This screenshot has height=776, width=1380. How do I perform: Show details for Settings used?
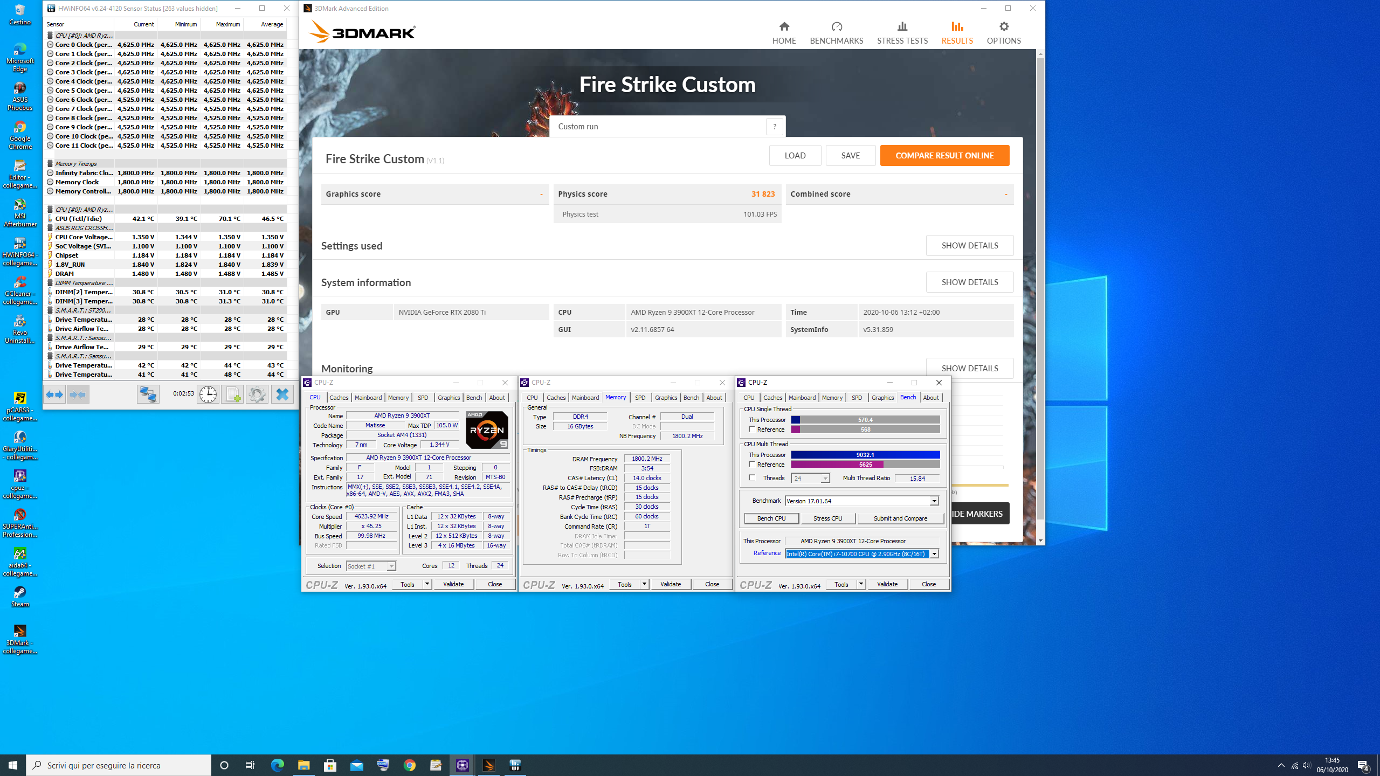tap(970, 246)
